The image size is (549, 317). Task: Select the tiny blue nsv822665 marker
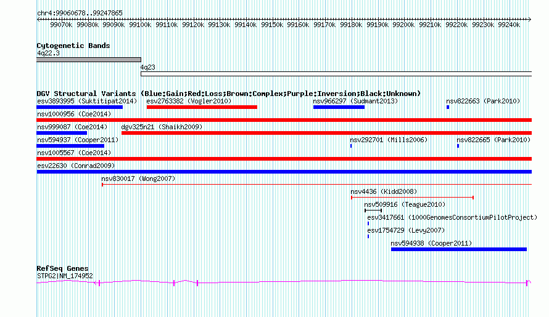(x=458, y=146)
